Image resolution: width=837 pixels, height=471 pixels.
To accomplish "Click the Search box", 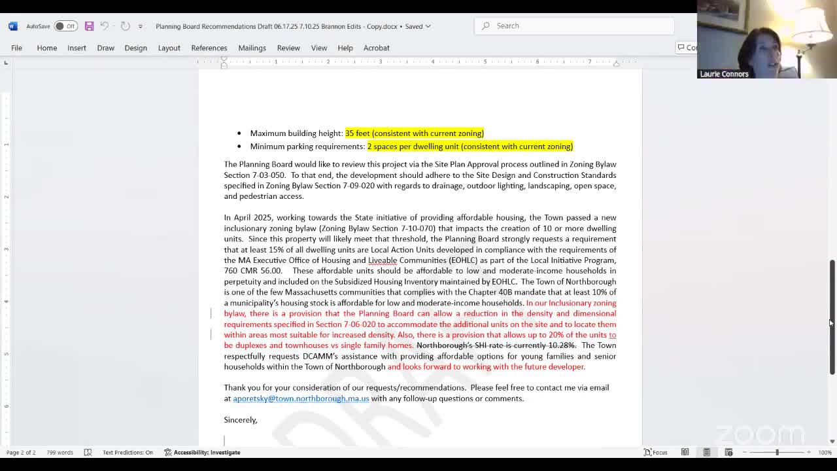I will point(574,26).
